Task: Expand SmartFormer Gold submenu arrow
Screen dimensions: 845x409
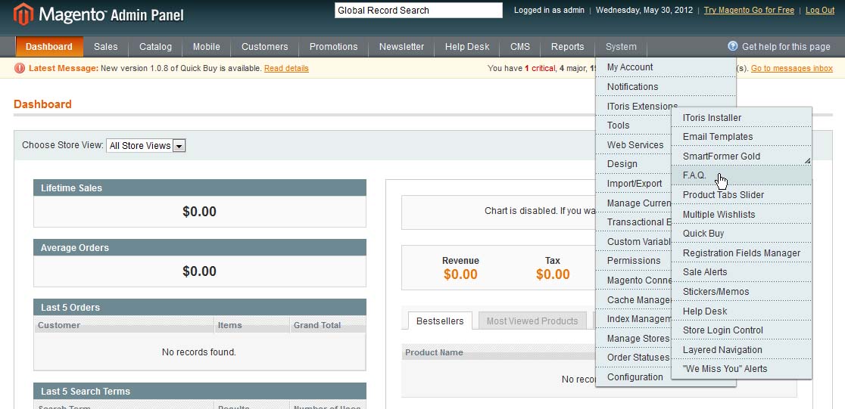Action: point(807,160)
